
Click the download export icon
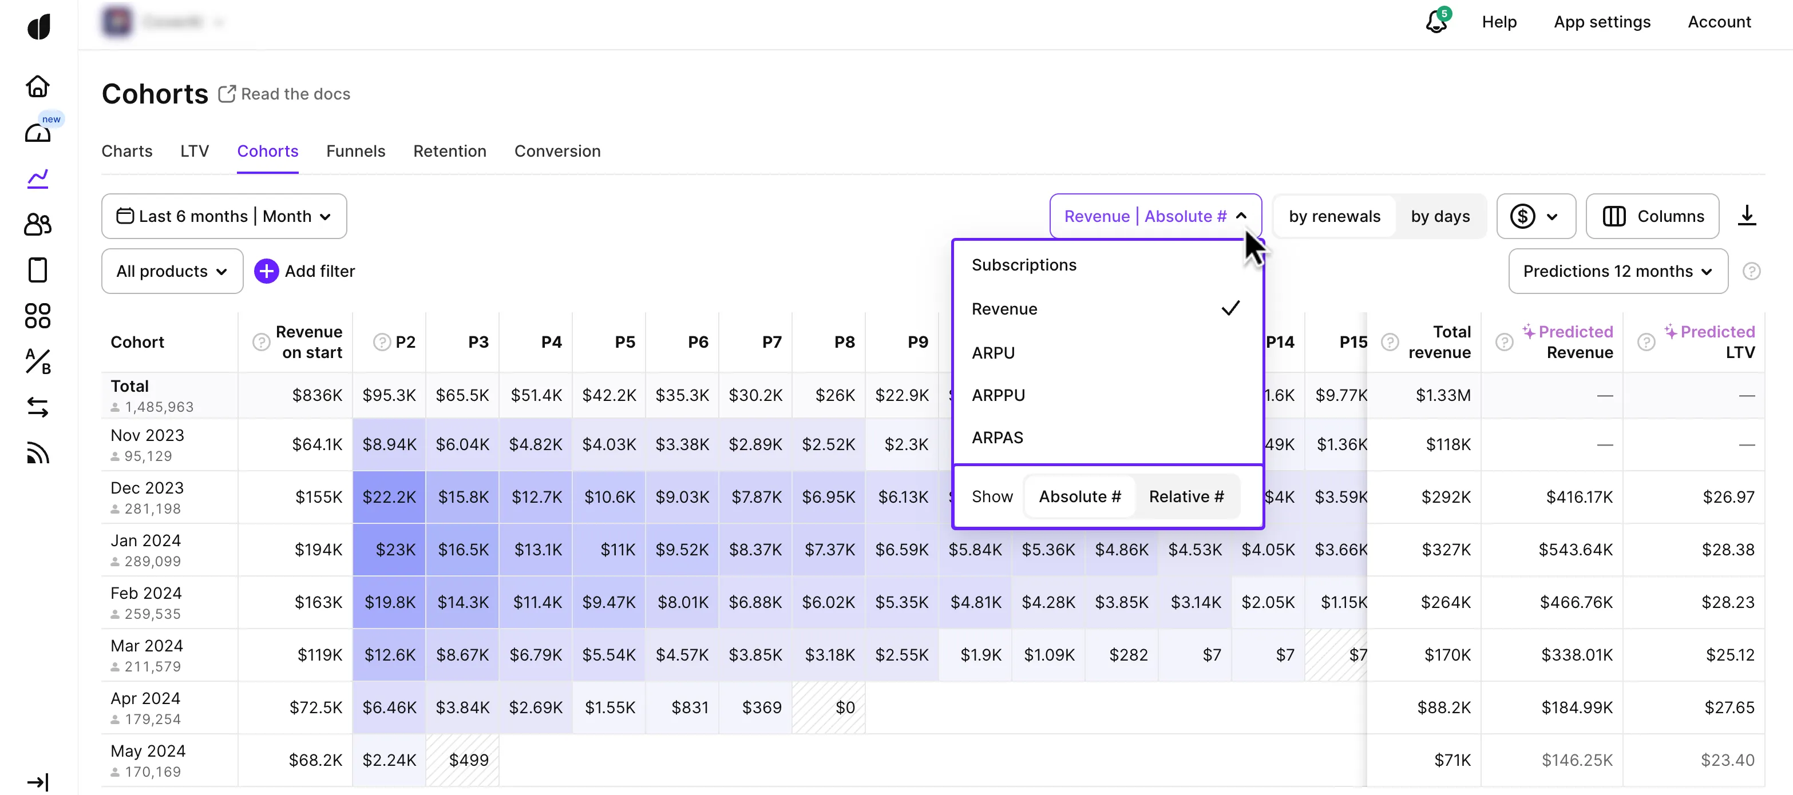tap(1747, 216)
